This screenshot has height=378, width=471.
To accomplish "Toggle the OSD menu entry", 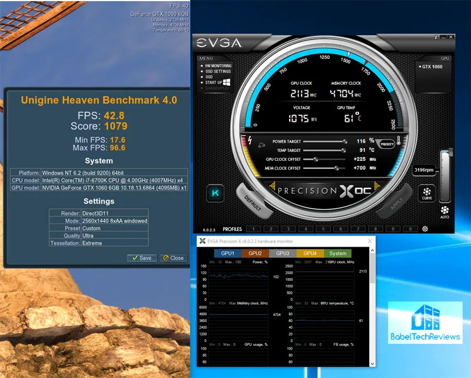I will pos(209,77).
